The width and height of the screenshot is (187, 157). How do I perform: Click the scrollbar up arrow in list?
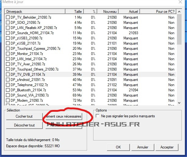(179, 12)
